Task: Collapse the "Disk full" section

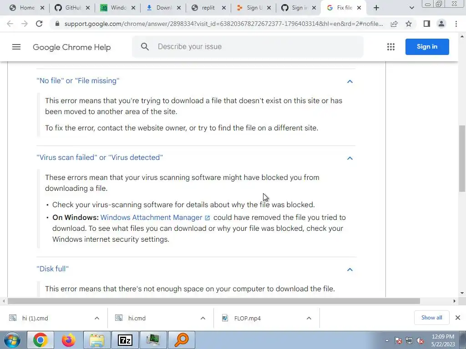Action: [x=350, y=269]
